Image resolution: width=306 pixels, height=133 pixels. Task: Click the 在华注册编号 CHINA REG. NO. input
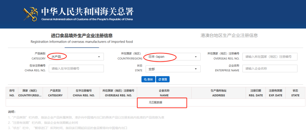tap(76, 69)
